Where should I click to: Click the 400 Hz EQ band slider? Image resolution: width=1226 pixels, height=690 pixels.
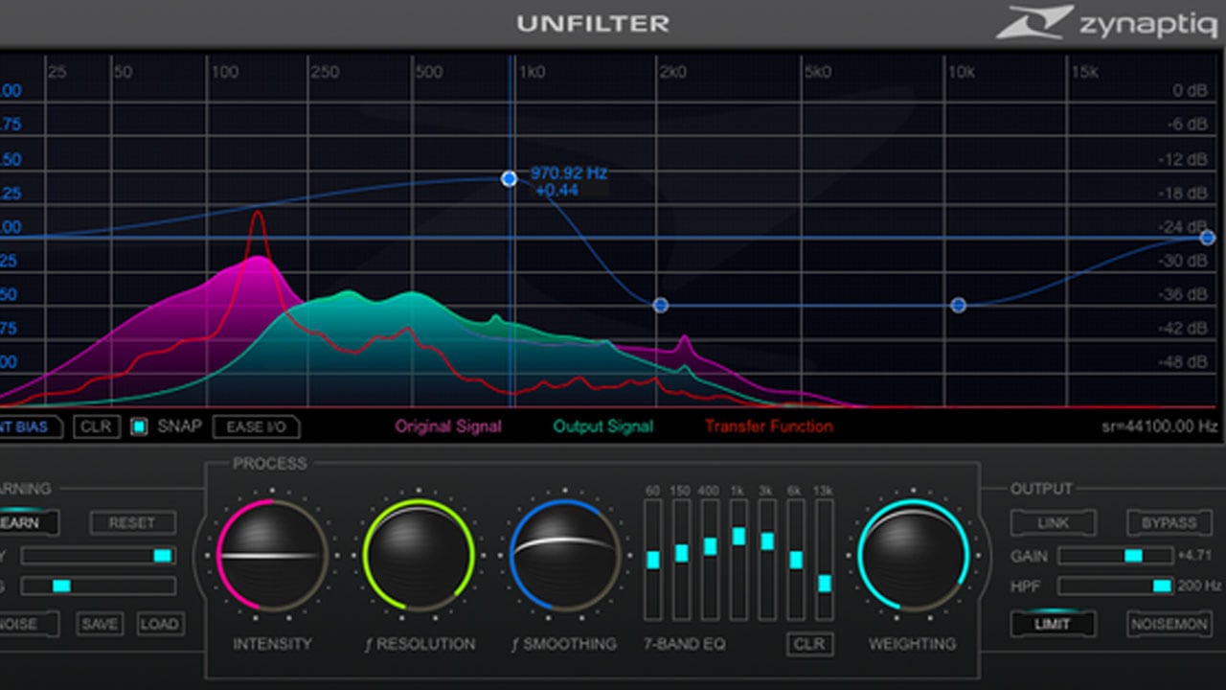[x=711, y=560]
